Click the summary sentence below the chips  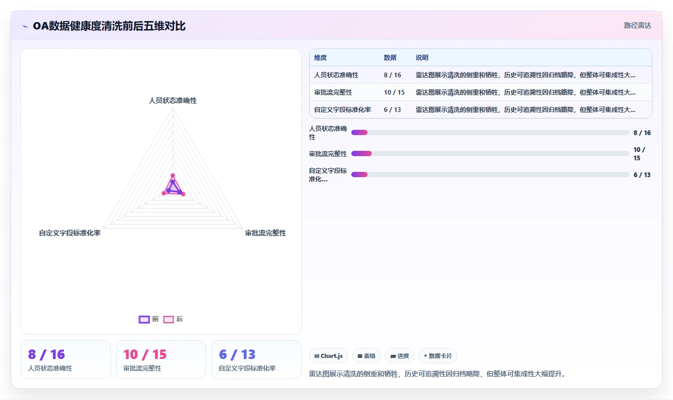(437, 374)
